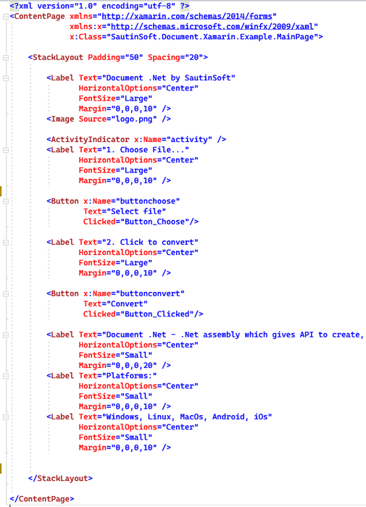
Task: Click the Image Source "logo.png" value
Action: [x=134, y=119]
